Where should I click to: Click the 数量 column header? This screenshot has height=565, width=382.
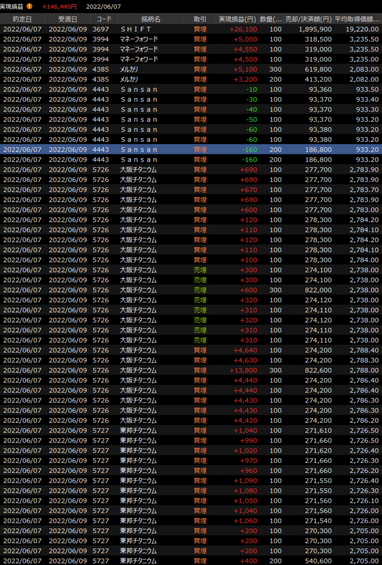(x=271, y=19)
